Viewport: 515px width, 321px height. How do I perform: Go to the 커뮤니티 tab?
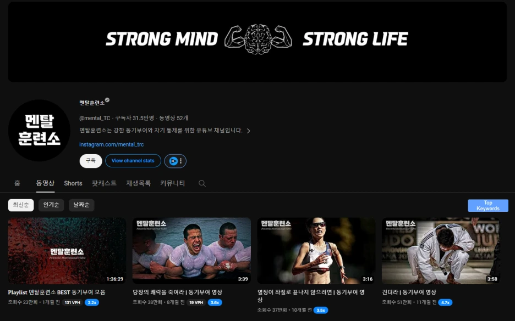172,183
